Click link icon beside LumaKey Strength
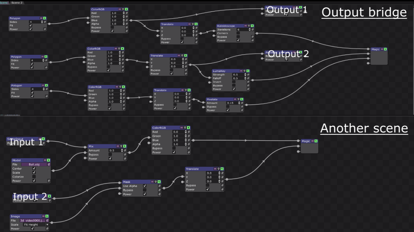Image resolution: width=414 pixels, height=232 pixels. [248, 75]
